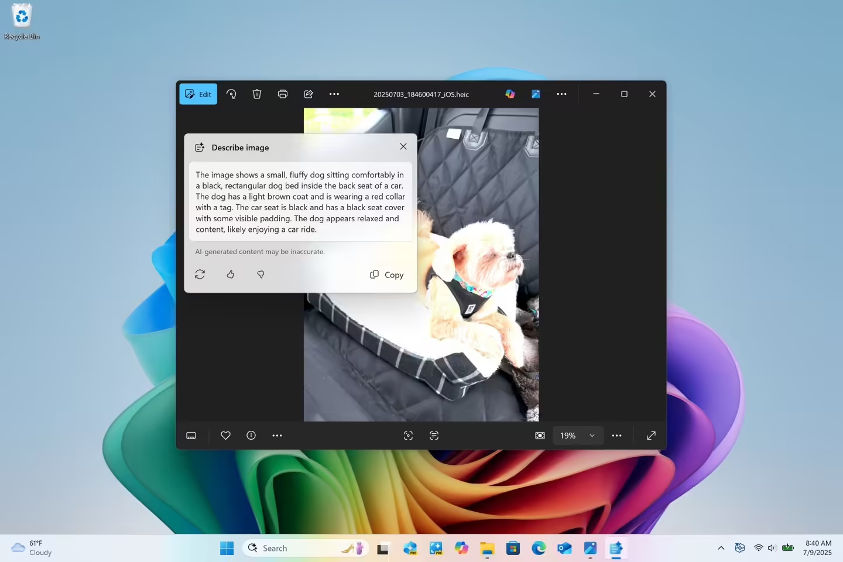
Task: Show photo information
Action: point(251,436)
